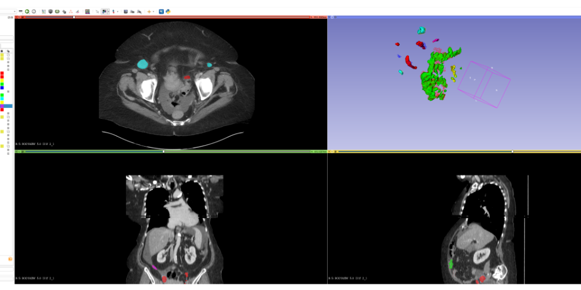Open the Transforms module icon
This screenshot has width=581, height=290.
[64, 12]
